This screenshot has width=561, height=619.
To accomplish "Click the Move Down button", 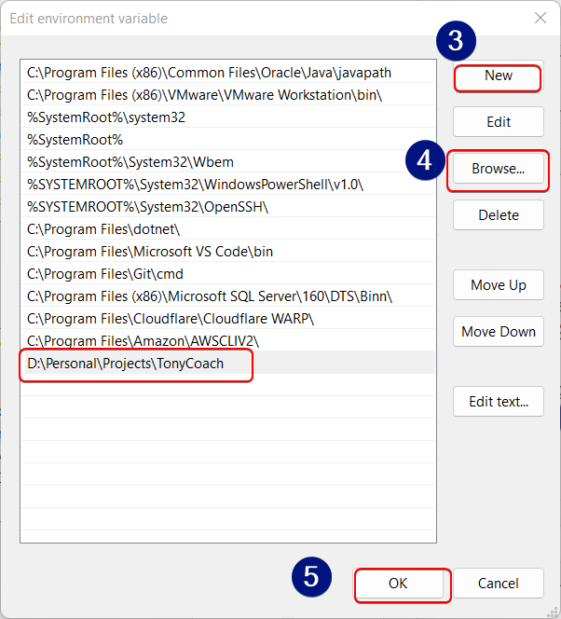I will 498,332.
